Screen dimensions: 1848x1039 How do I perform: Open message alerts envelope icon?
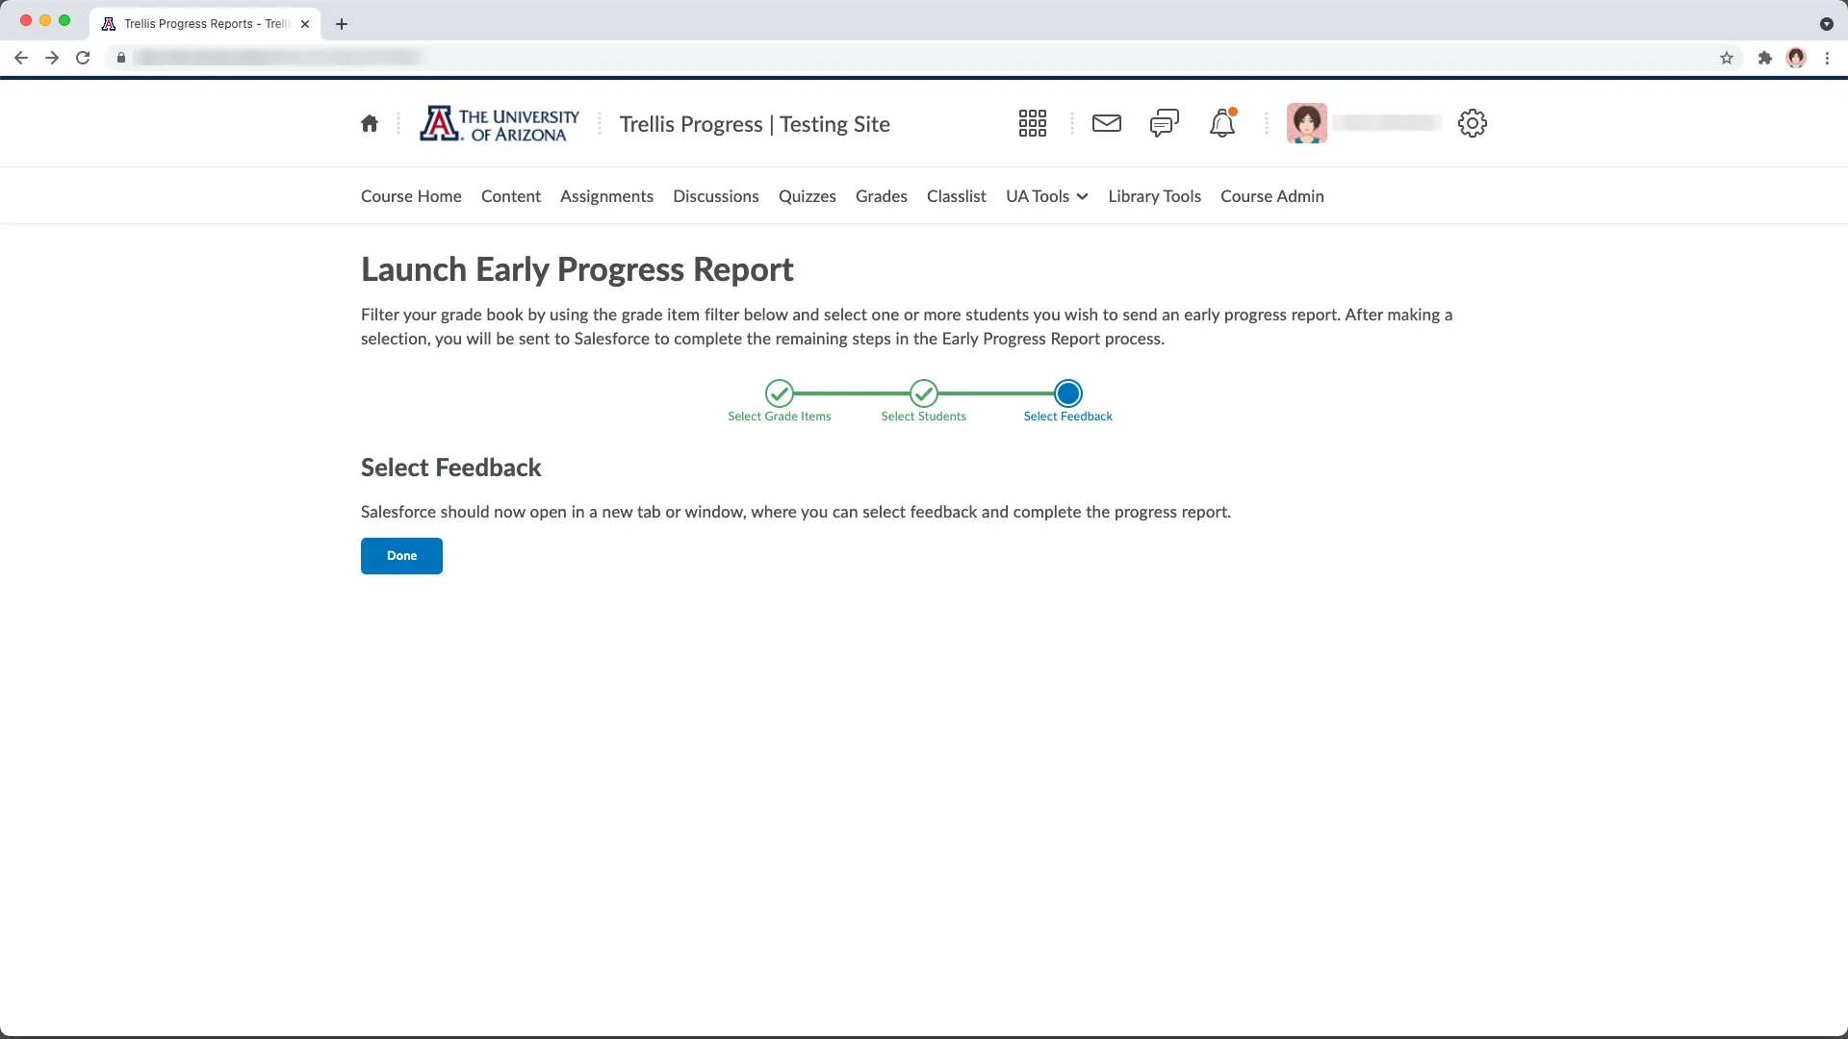(x=1107, y=123)
